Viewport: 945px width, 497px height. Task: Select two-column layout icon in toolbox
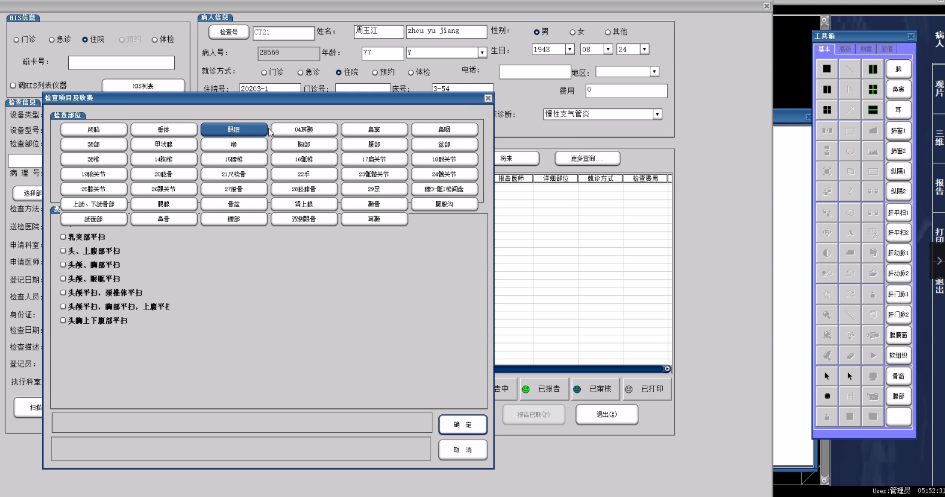pos(826,89)
